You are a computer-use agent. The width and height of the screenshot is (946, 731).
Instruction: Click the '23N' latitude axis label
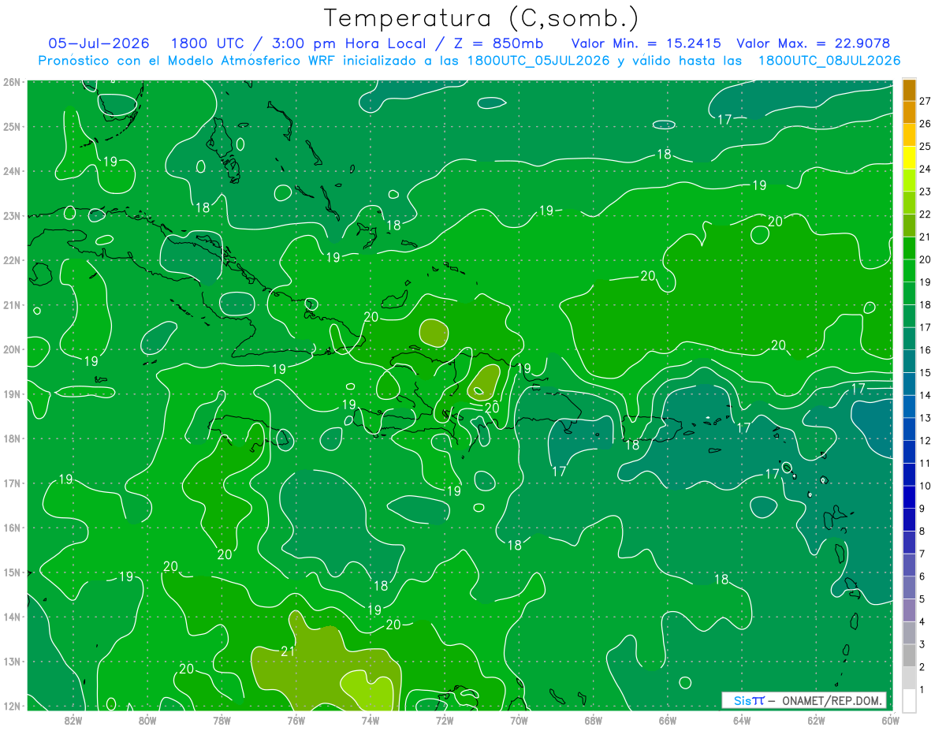pyautogui.click(x=11, y=215)
